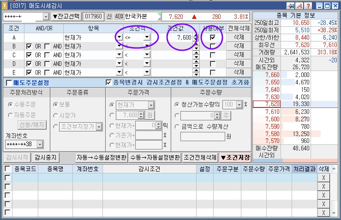Delete condition E with its 삭제 button

(x=239, y=72)
